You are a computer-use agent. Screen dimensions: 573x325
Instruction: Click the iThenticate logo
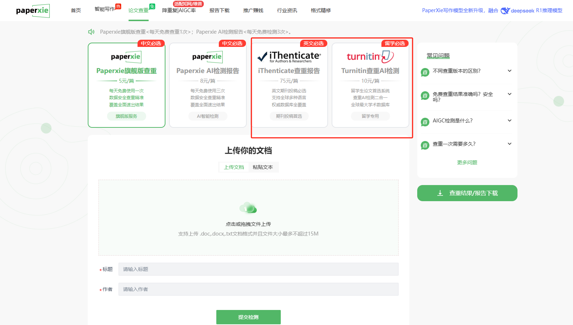pyautogui.click(x=289, y=57)
